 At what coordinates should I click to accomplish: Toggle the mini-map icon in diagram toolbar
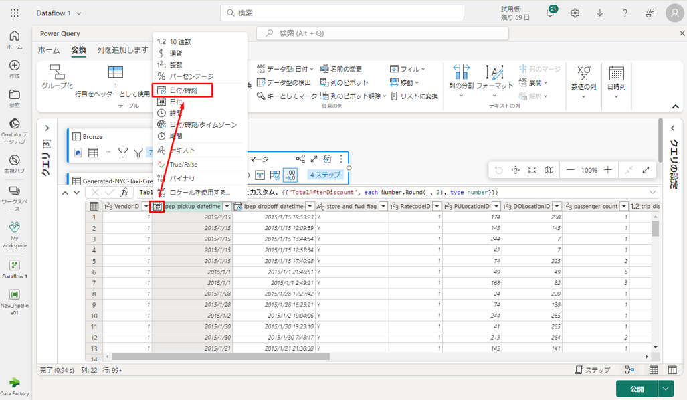[549, 170]
